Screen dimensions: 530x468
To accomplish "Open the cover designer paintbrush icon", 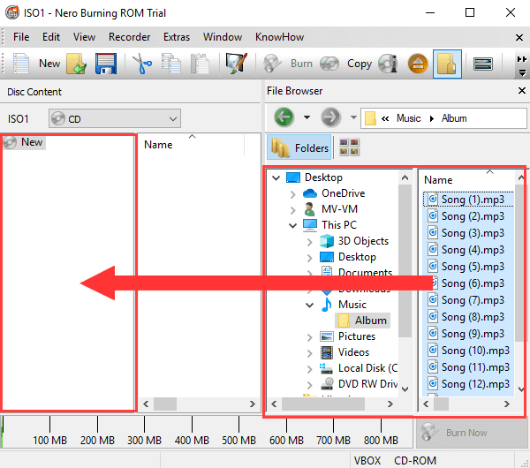I will (236, 64).
